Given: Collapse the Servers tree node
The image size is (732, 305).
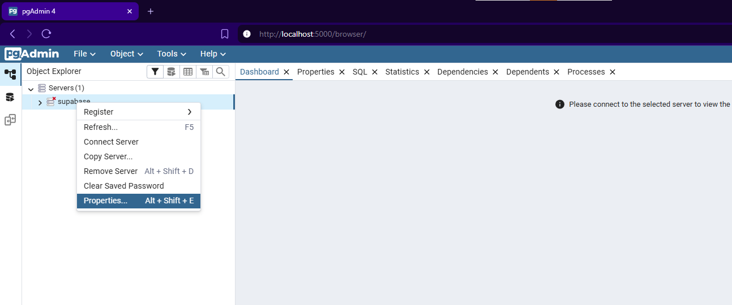Looking at the screenshot, I should coord(31,89).
